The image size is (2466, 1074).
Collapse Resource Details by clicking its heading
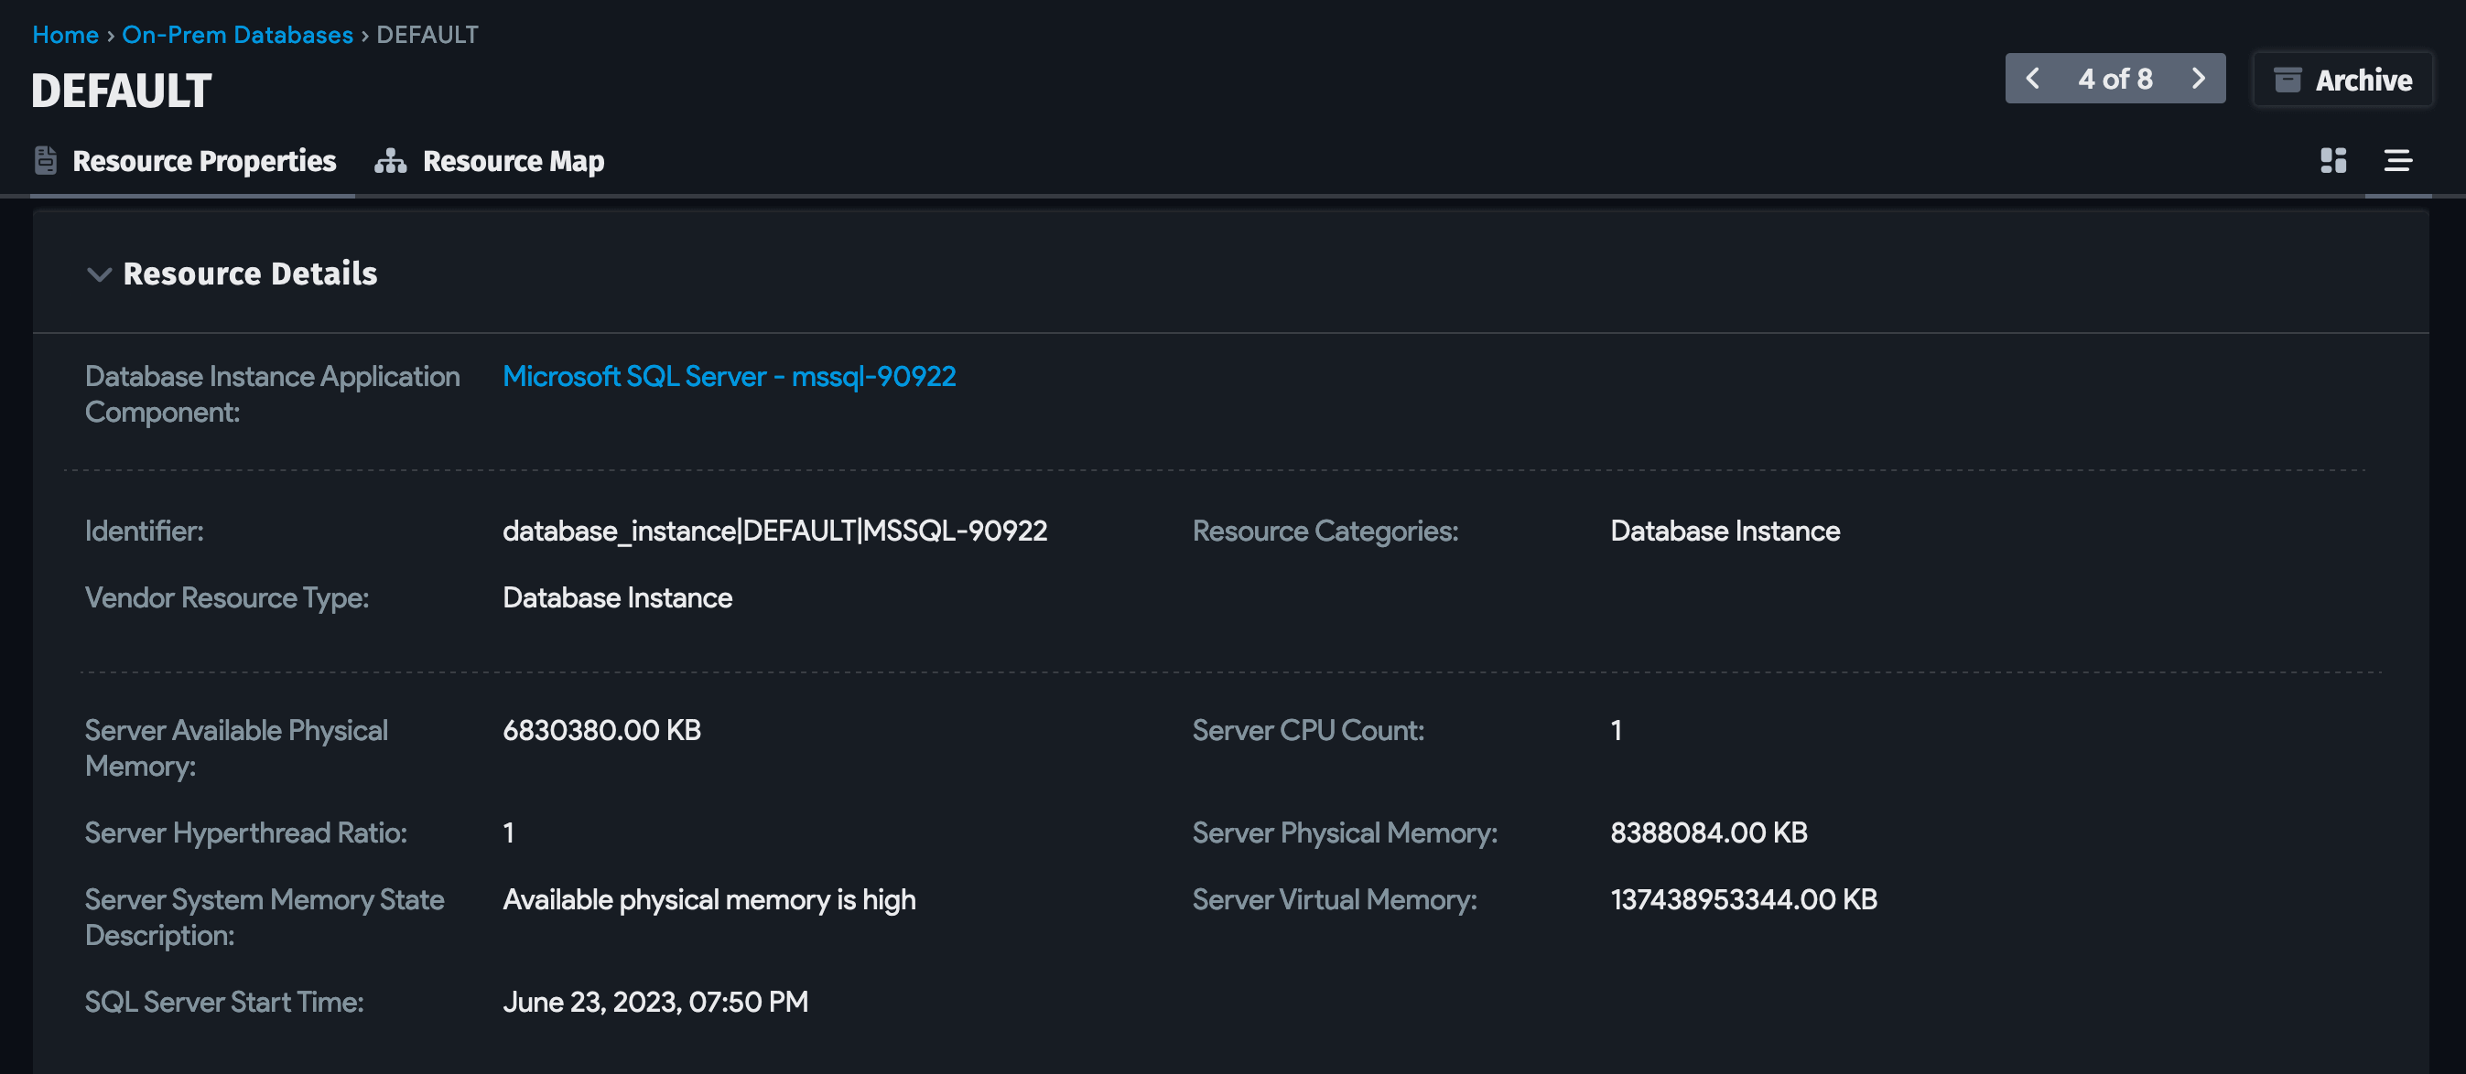(x=249, y=274)
